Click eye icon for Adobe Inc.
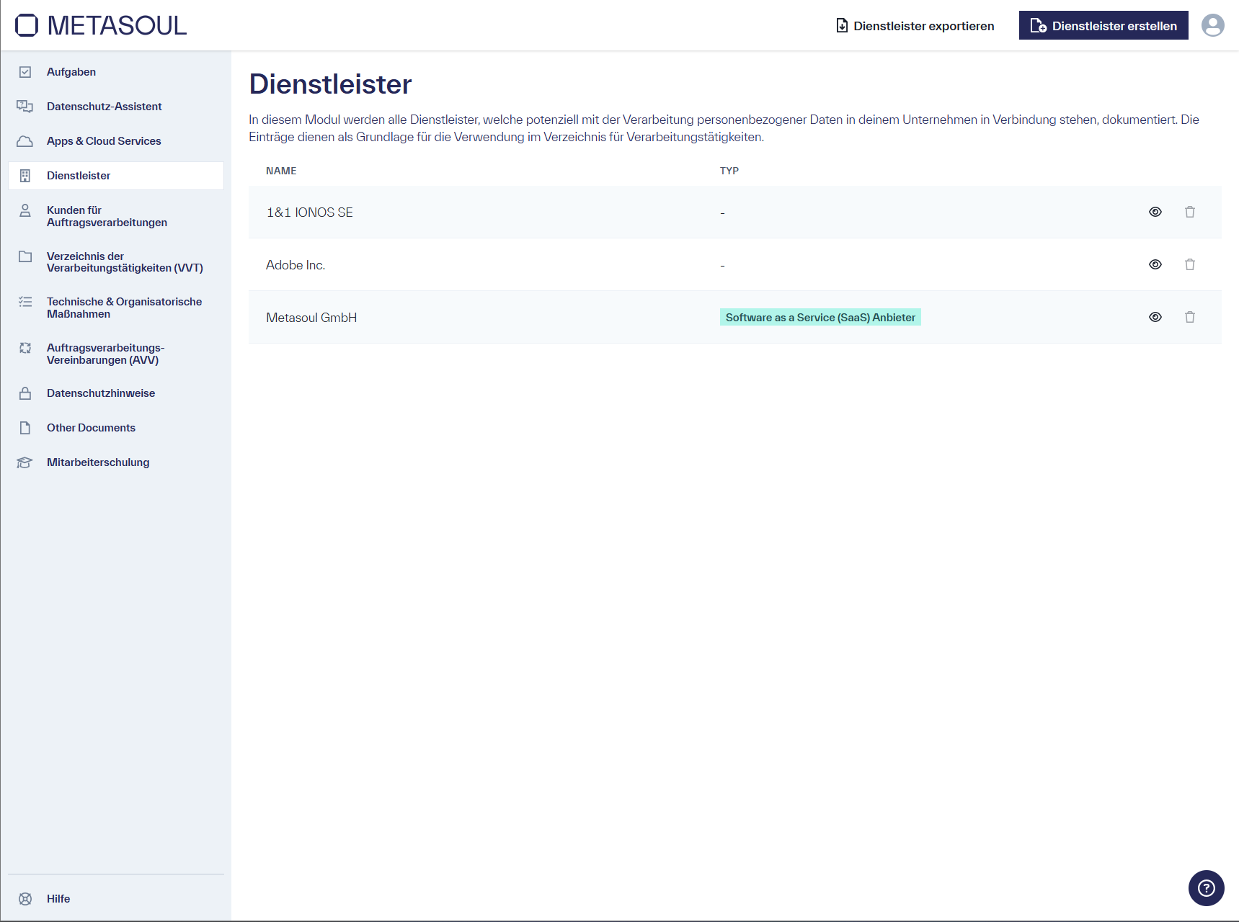Viewport: 1239px width, 922px height. 1155,264
